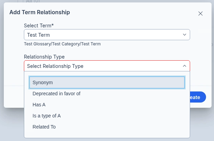Collapse the Relationship Type list using its chevron

[x=184, y=66]
